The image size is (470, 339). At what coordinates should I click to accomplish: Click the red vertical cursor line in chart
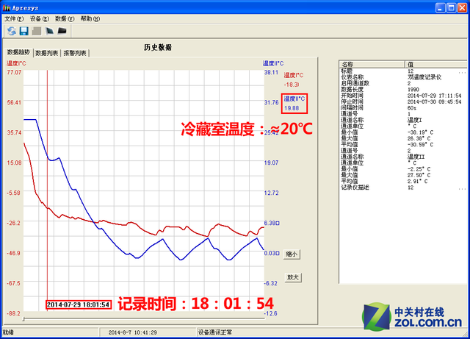[47, 186]
